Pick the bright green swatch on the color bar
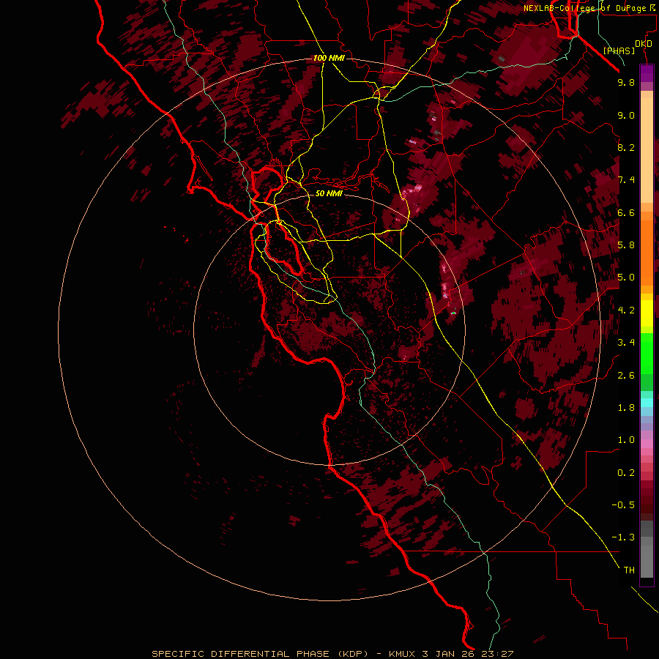The image size is (659, 659). (x=647, y=355)
